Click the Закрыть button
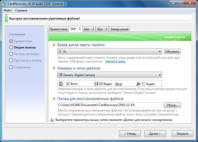 tap(182, 134)
